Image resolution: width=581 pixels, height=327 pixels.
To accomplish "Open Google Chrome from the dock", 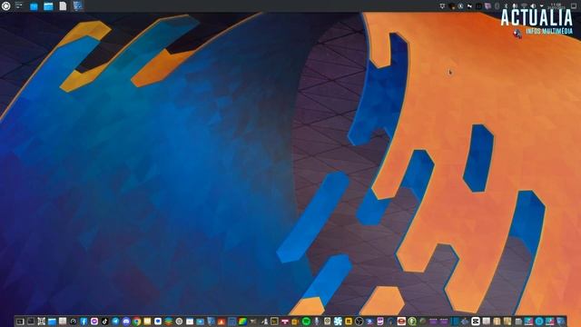I will [137, 322].
